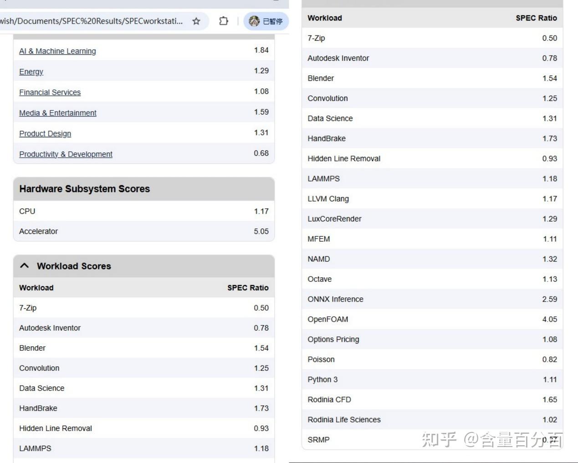Image resolution: width=578 pixels, height=463 pixels.
Task: Select the Rodinia Life Sciences workload label
Action: (344, 420)
